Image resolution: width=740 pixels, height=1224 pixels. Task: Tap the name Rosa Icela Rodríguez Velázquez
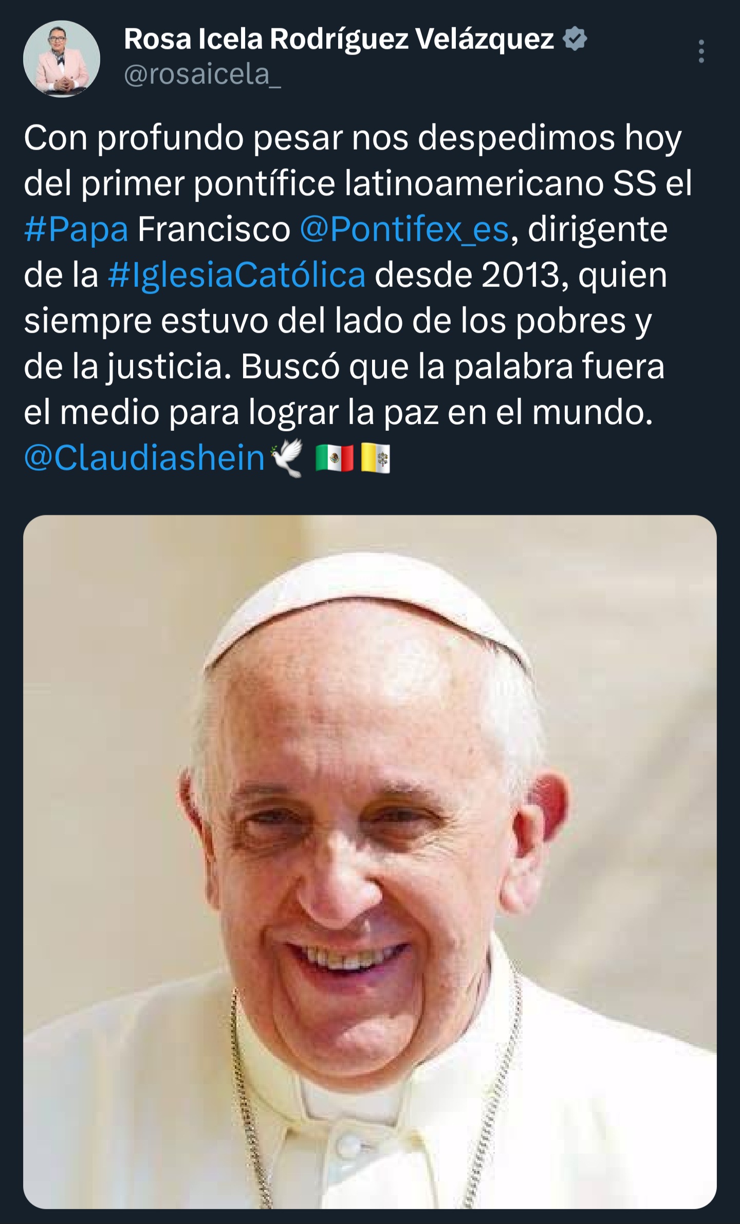click(339, 39)
